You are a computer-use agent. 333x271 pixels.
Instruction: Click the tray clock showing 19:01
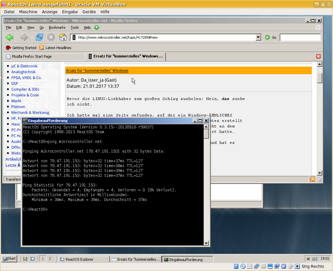click(x=325, y=259)
